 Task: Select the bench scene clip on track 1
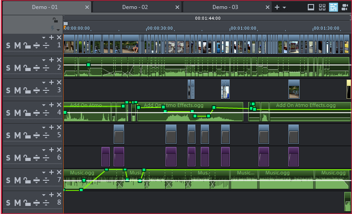[x=130, y=44]
